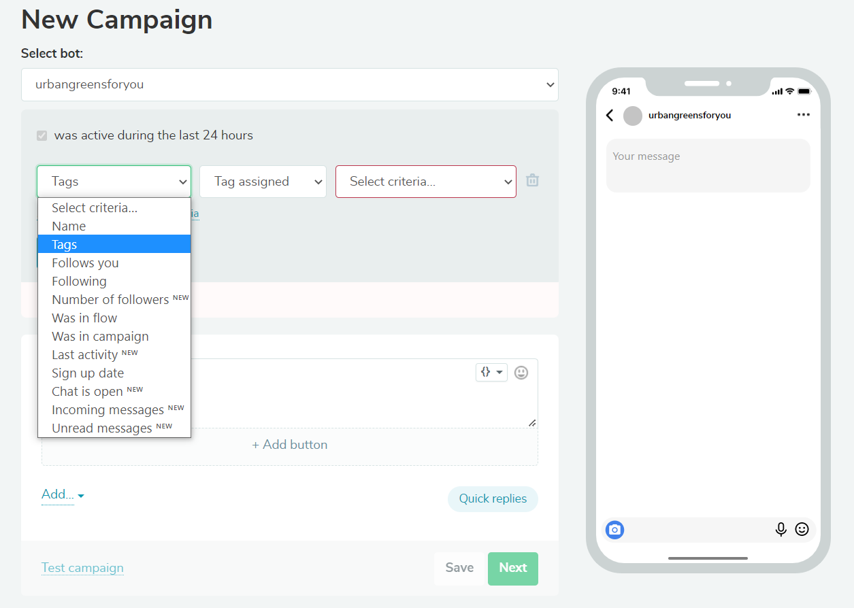
Task: Select 'Unread messages' criteria option
Action: (x=102, y=428)
